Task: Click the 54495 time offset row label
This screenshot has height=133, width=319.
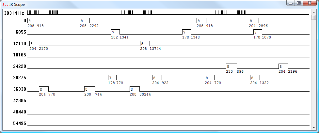Action: 18,124
